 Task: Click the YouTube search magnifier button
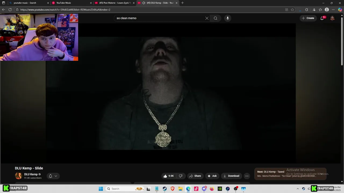[216, 18]
